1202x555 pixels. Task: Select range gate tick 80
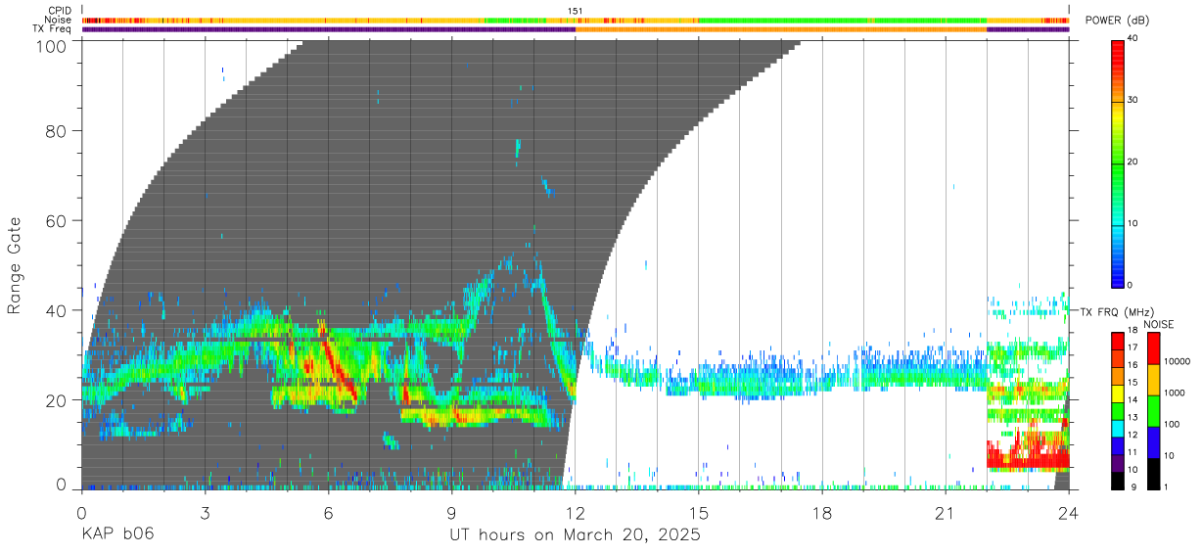pos(57,131)
